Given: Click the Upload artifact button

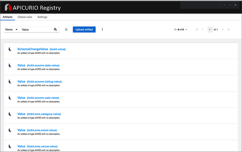Looking at the screenshot, I should click(x=84, y=29).
